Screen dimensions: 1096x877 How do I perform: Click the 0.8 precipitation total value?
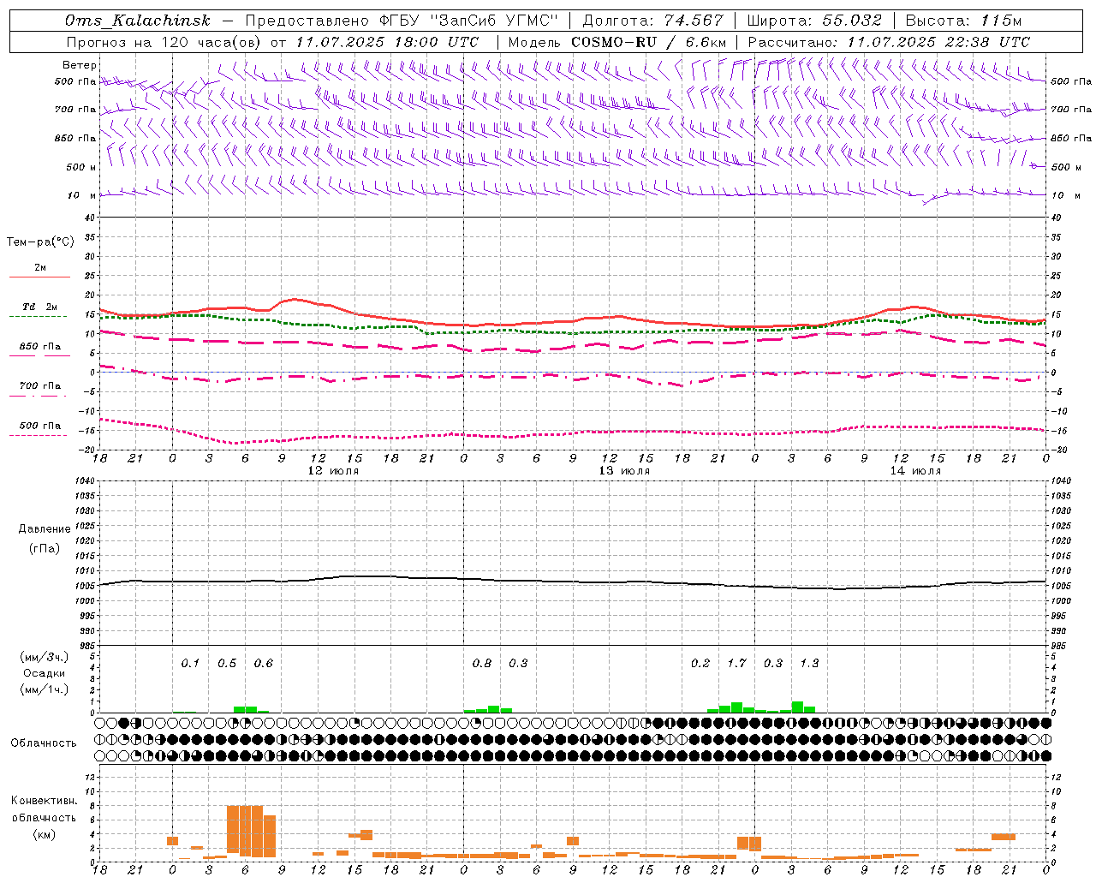coord(482,663)
